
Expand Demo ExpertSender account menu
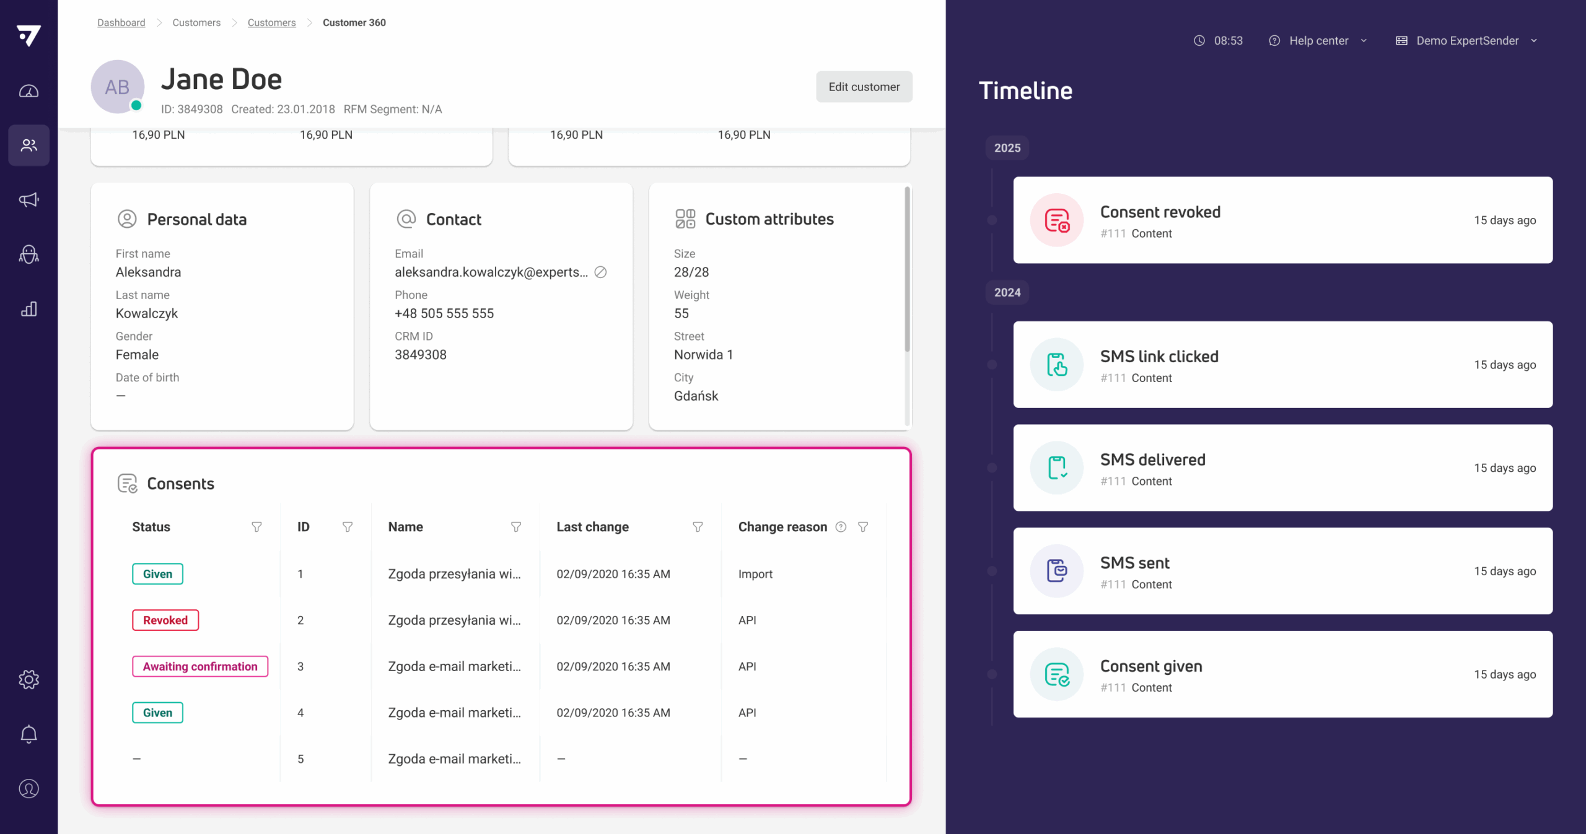(1466, 41)
